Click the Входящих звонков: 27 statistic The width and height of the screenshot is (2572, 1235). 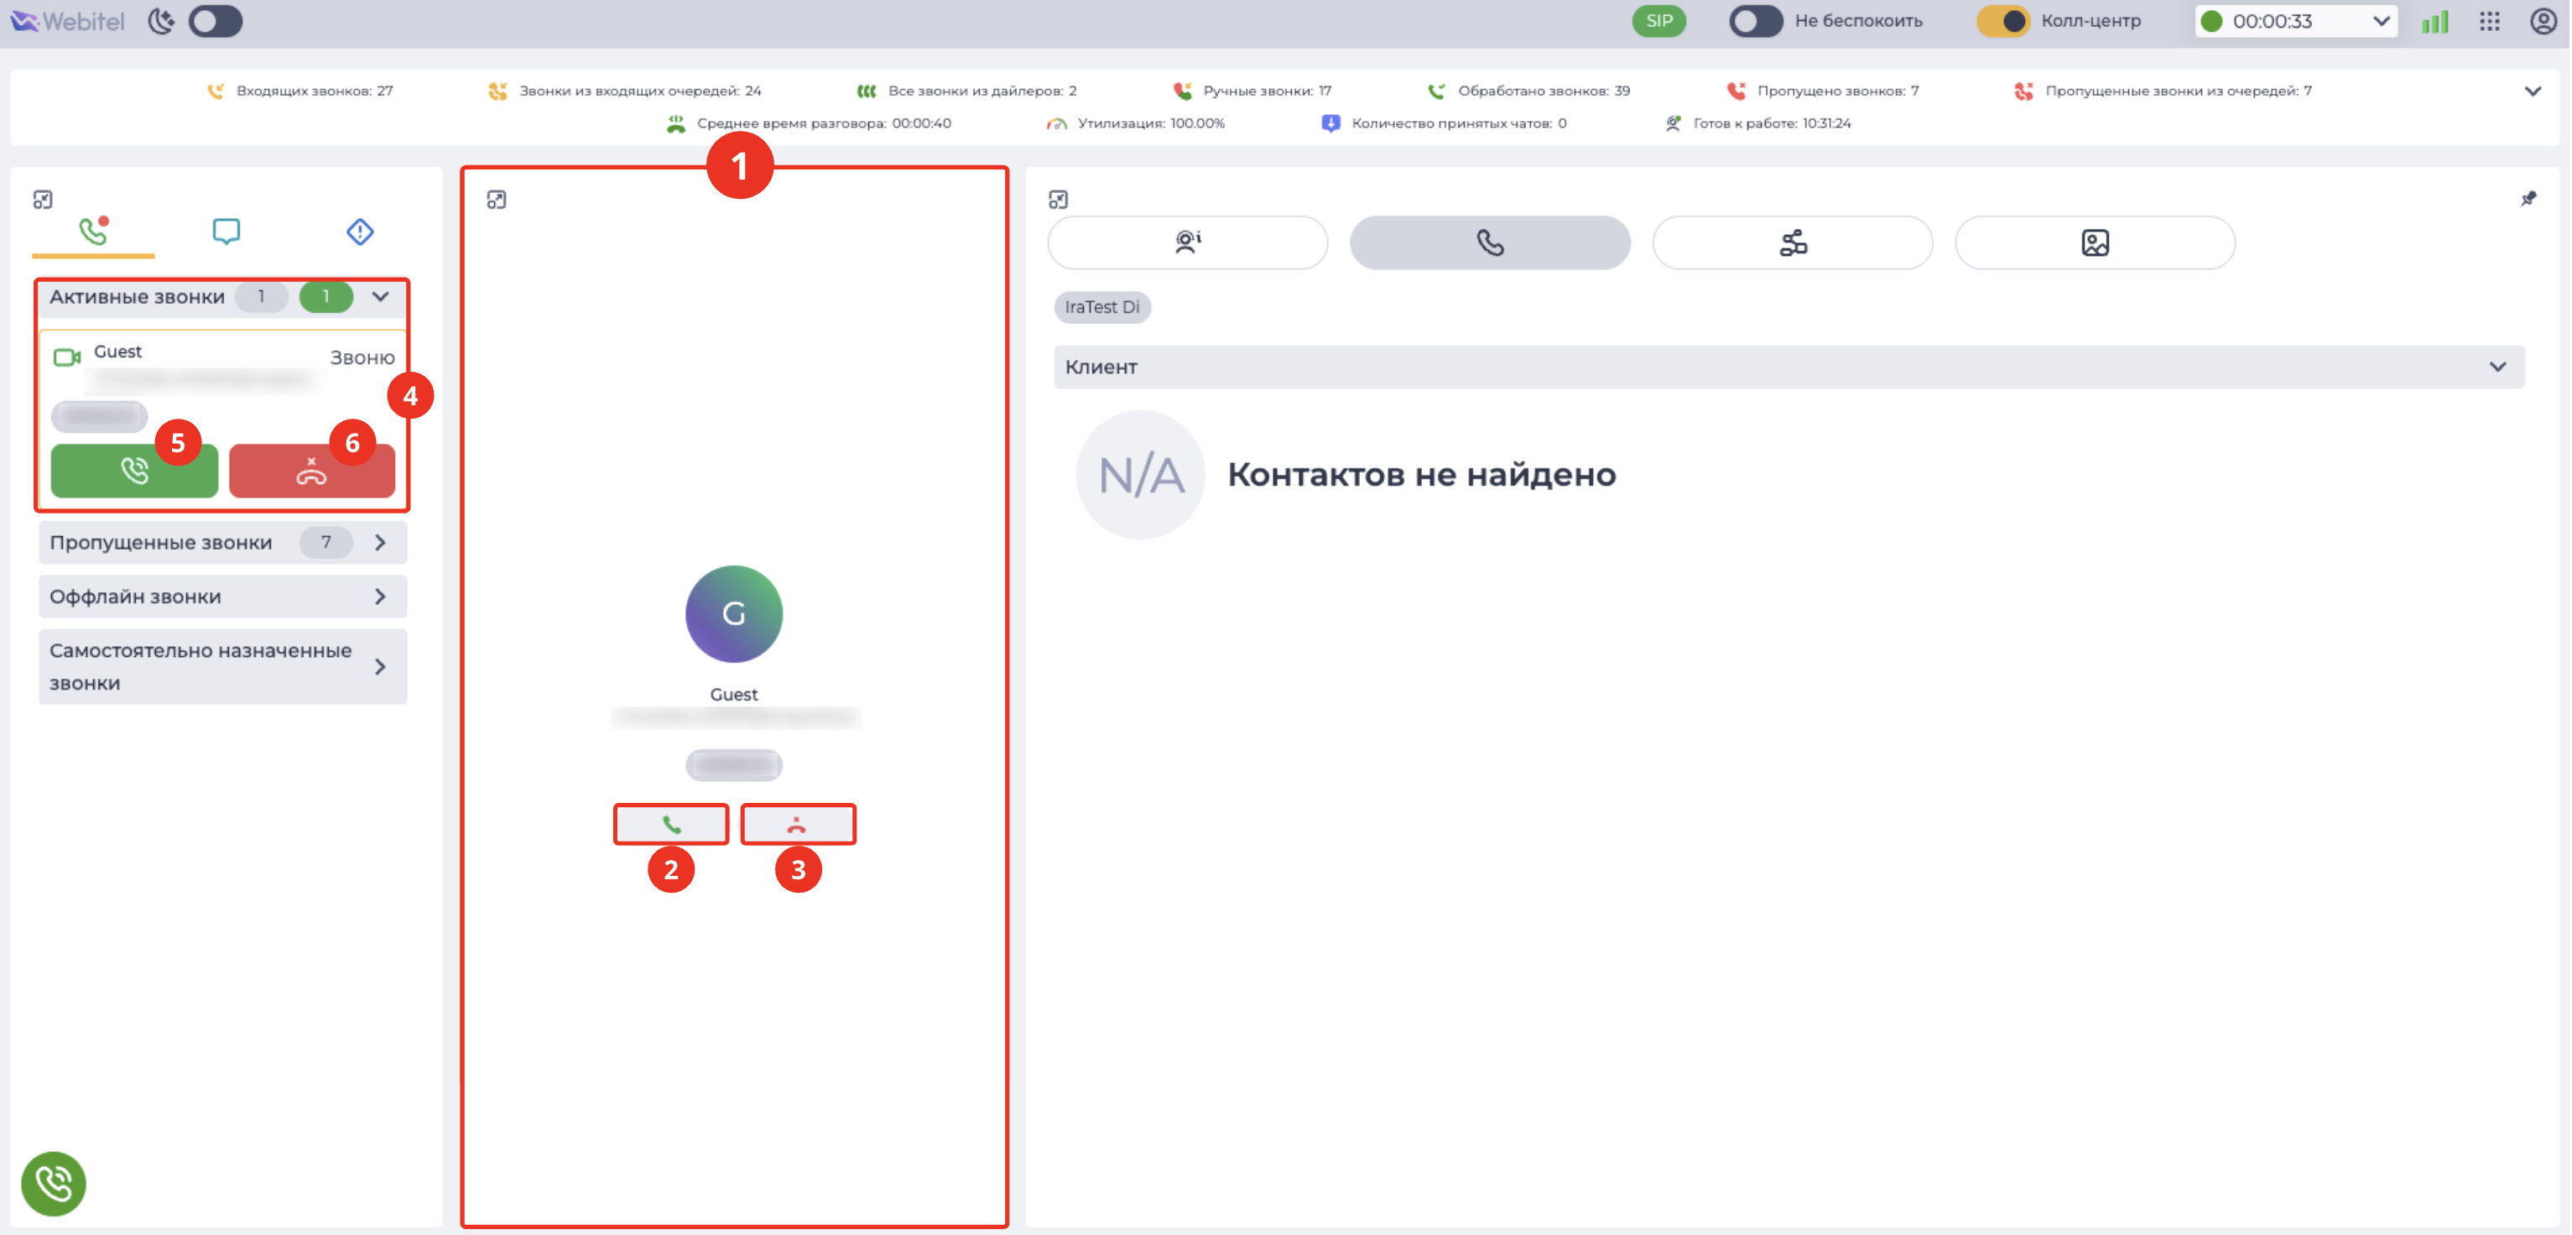click(300, 91)
